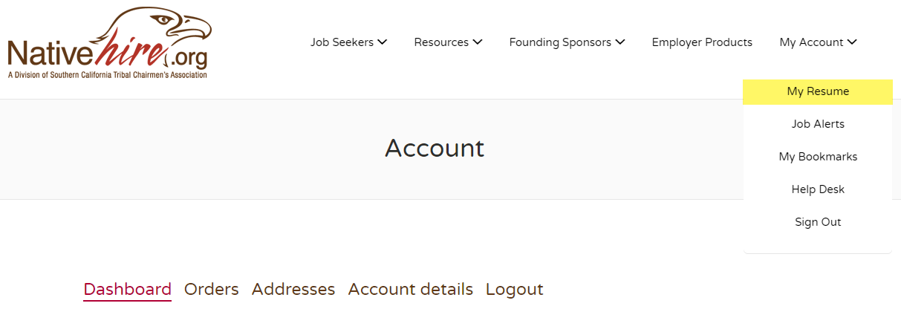The width and height of the screenshot is (901, 309).
Task: View the Addresses tab
Action: pos(293,289)
